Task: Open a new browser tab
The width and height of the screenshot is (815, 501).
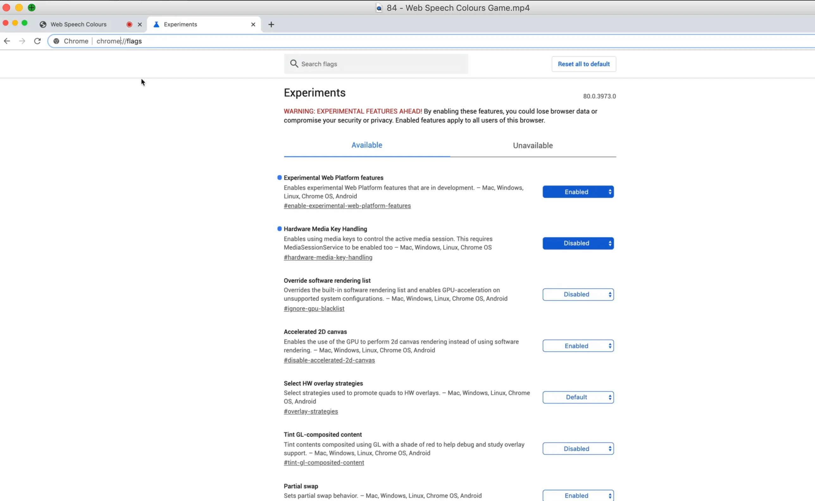Action: [x=271, y=25]
